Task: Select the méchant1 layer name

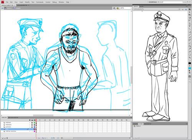Action: point(8,123)
